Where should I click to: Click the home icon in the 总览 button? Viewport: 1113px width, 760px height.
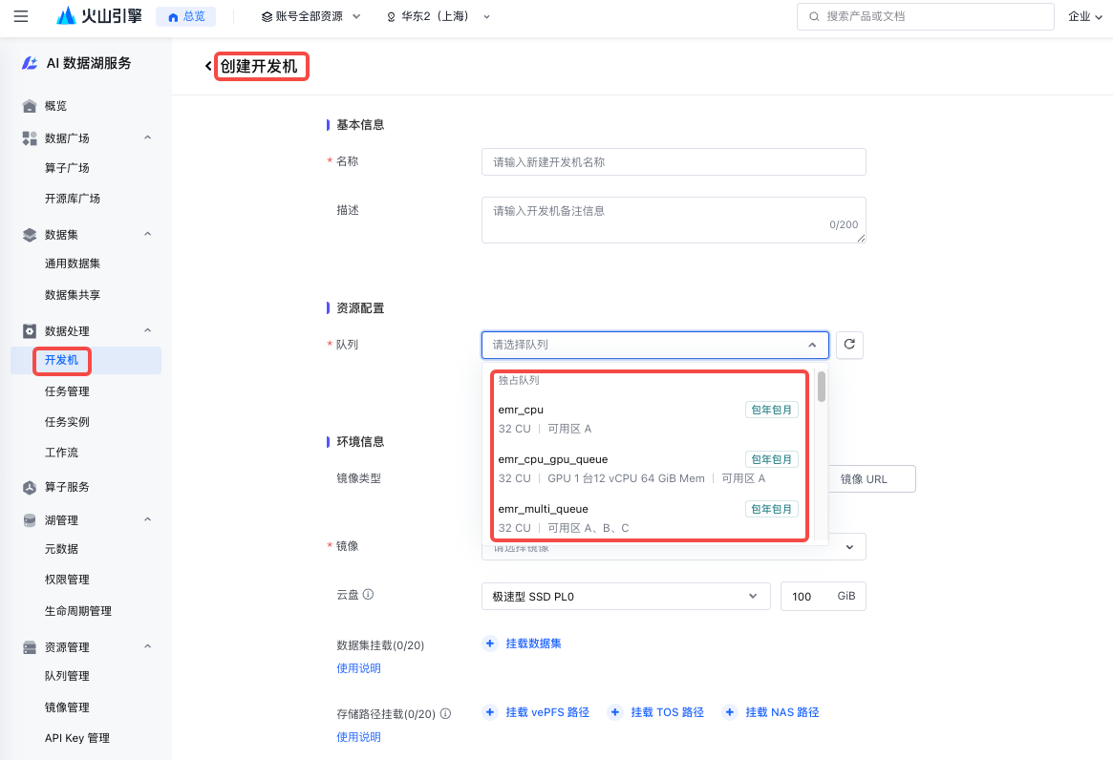[173, 17]
